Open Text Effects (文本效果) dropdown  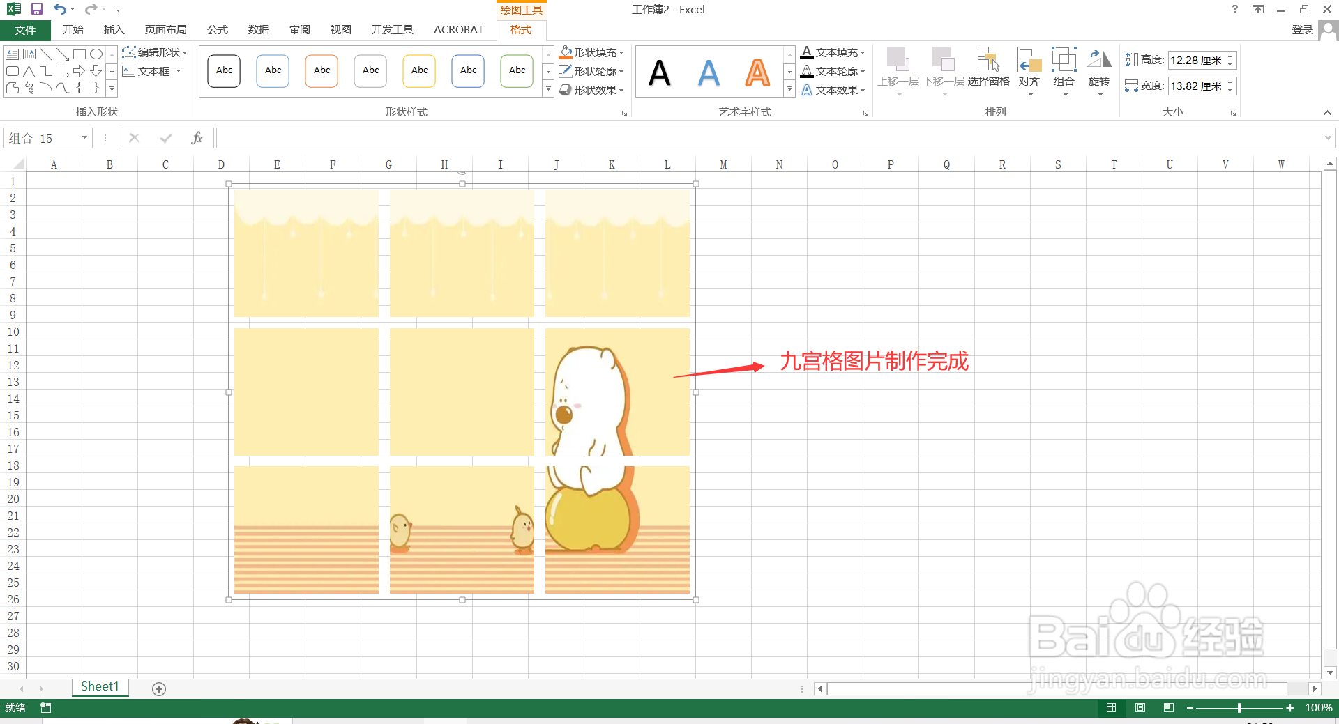(833, 90)
